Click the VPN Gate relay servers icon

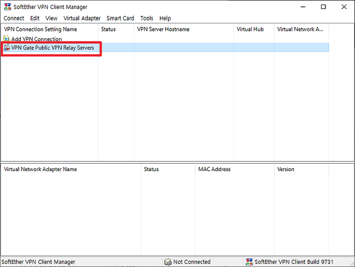pos(7,47)
